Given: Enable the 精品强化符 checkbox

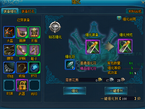Looking at the screenshot, I should 78,68.
